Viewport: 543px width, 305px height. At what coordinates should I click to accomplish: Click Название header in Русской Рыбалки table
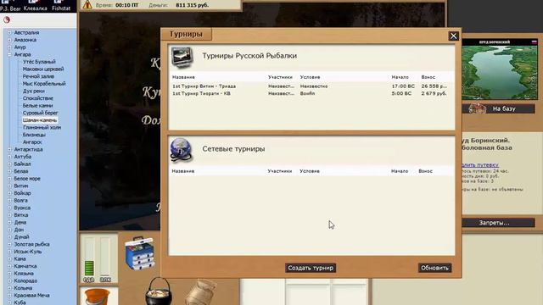183,77
